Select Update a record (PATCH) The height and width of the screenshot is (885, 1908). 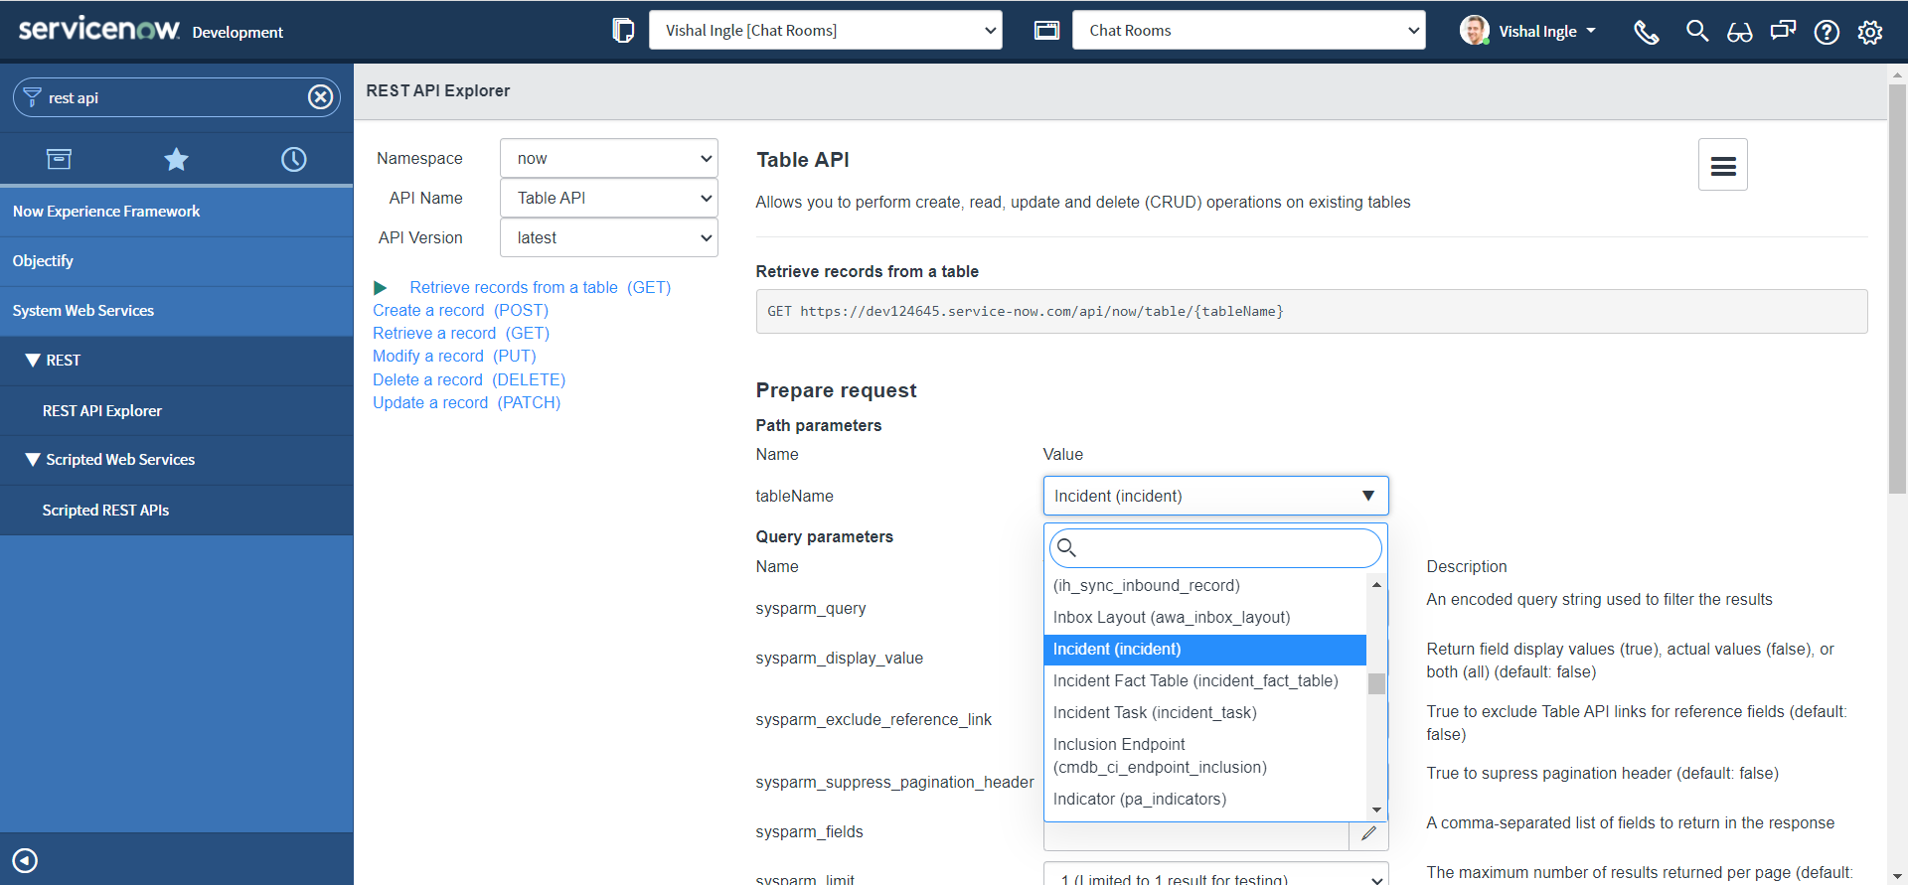466,403
